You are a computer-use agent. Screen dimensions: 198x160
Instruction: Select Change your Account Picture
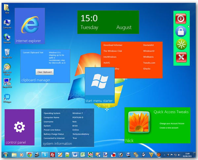tap(172, 123)
